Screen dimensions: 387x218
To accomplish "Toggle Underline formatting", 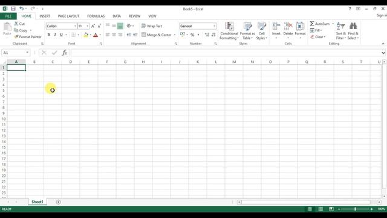I will coord(61,35).
